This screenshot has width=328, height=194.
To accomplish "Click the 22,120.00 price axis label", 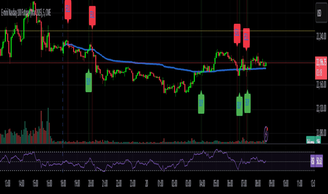I will click(x=321, y=108).
